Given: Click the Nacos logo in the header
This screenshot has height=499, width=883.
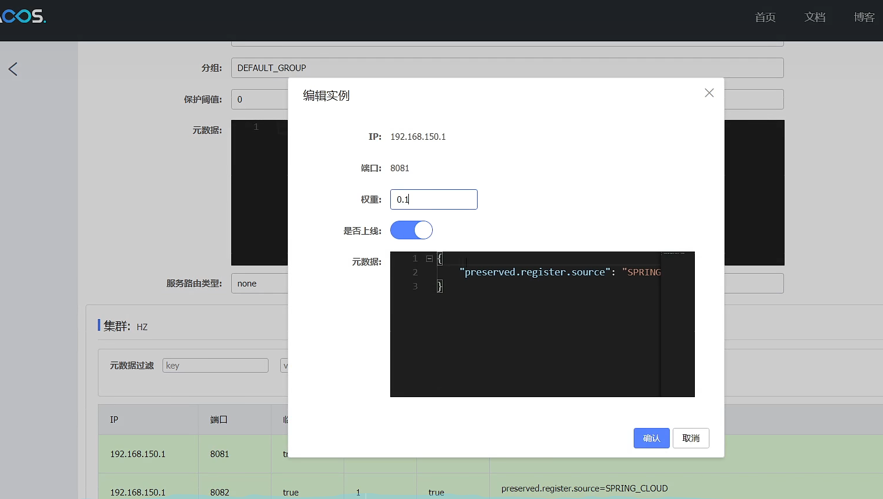Looking at the screenshot, I should coord(23,16).
